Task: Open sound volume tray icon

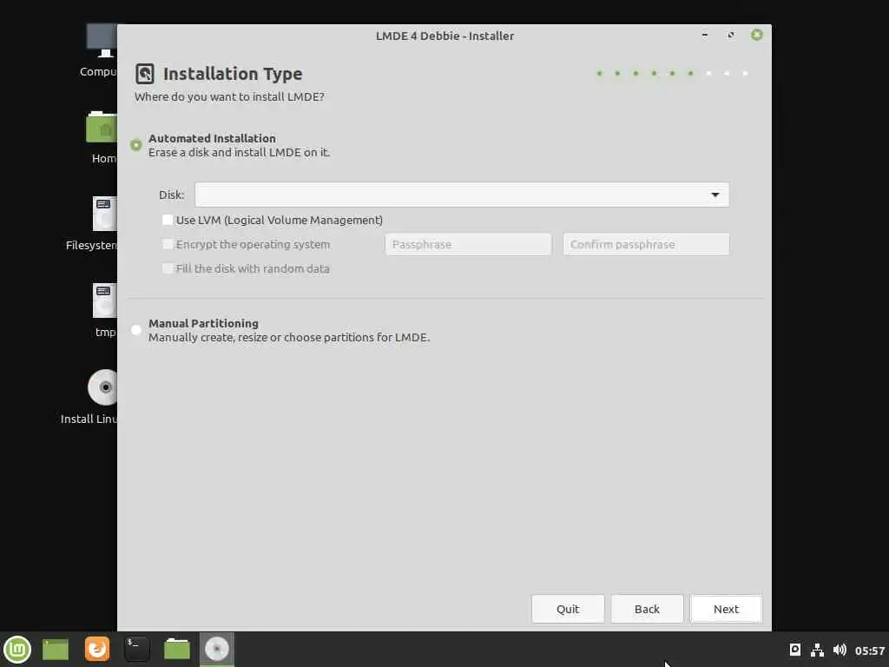Action: (840, 650)
